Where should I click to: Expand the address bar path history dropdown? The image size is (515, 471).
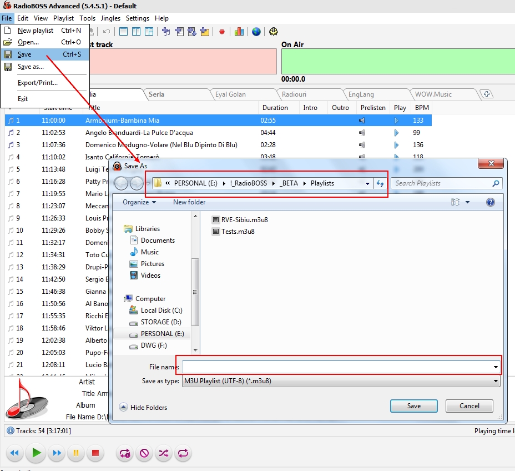click(x=367, y=183)
